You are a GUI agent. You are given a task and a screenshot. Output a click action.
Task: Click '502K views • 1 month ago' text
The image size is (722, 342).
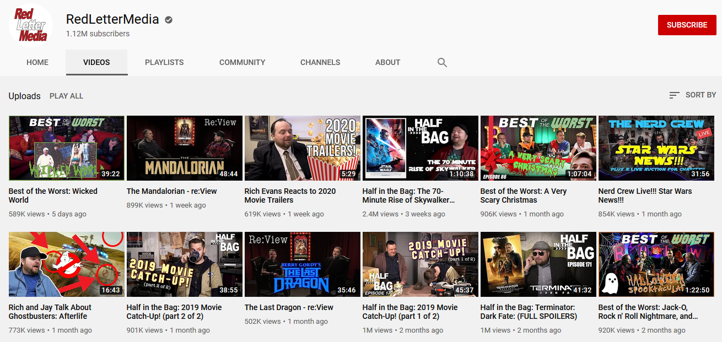[286, 321]
